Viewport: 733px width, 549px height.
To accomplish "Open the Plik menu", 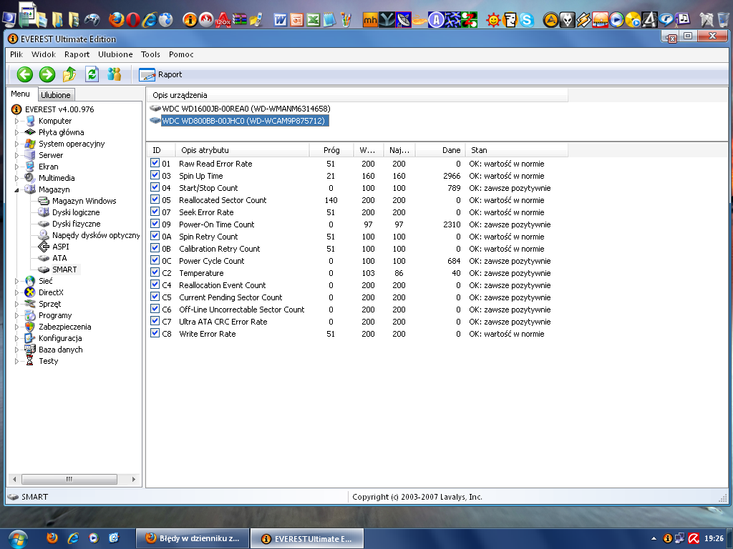I will [x=16, y=54].
